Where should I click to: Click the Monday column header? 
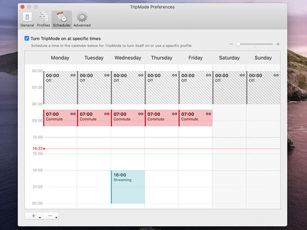[60, 58]
